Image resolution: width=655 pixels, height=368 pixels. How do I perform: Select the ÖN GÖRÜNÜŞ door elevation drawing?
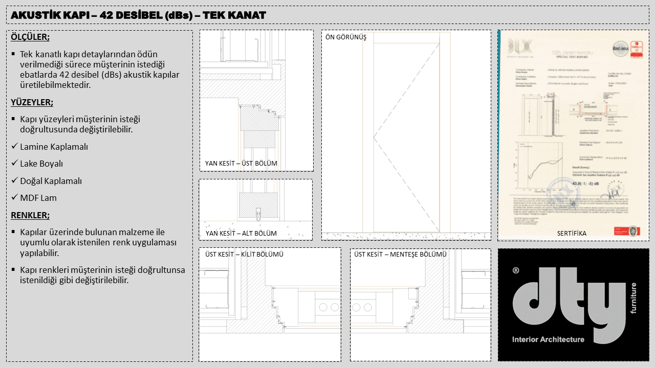406,135
